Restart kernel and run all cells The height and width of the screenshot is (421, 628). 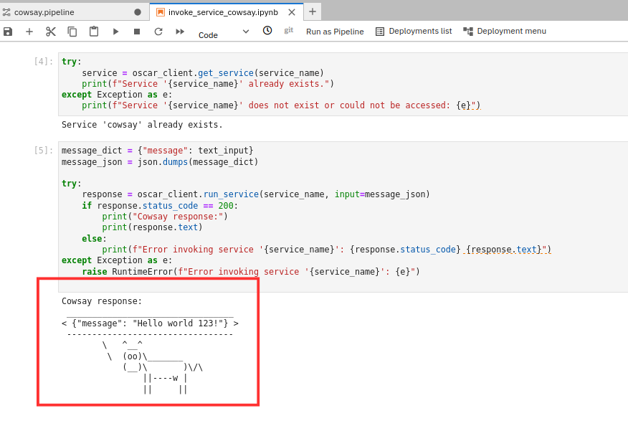pyautogui.click(x=180, y=32)
